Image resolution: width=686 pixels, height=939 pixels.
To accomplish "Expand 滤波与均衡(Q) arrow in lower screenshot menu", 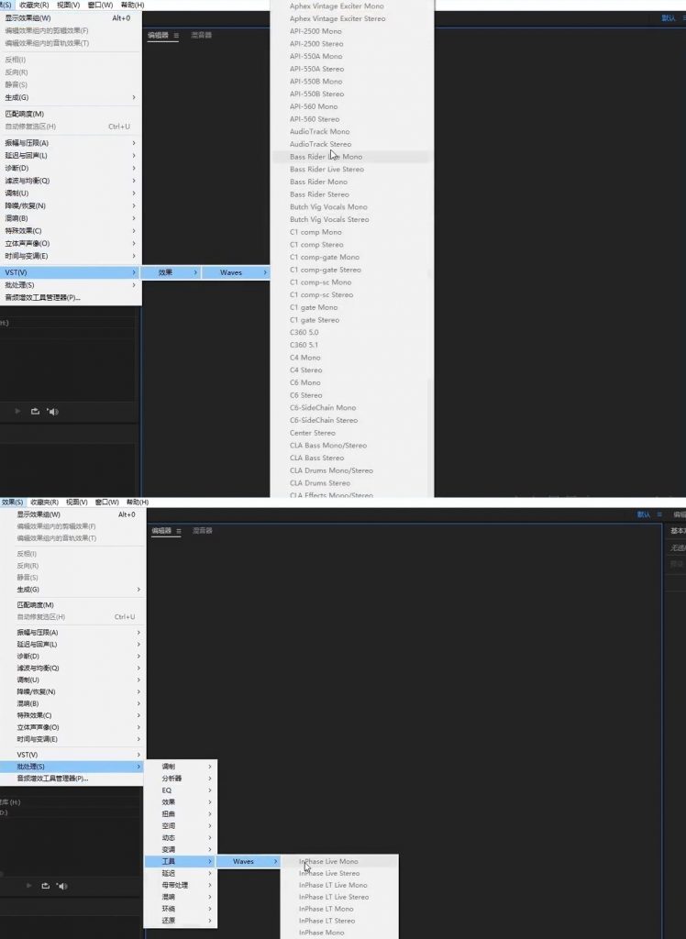I will (x=138, y=668).
